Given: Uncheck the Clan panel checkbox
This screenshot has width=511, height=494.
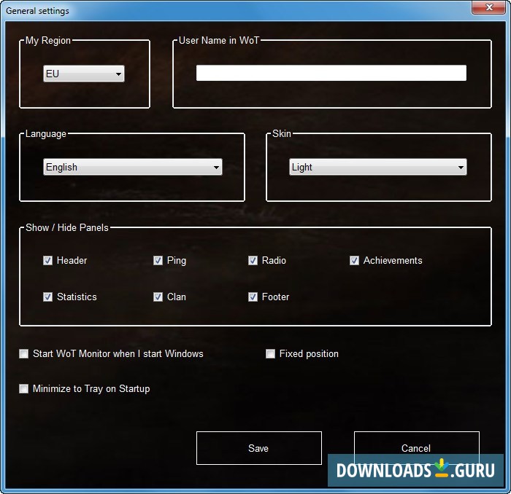Looking at the screenshot, I should point(158,297).
